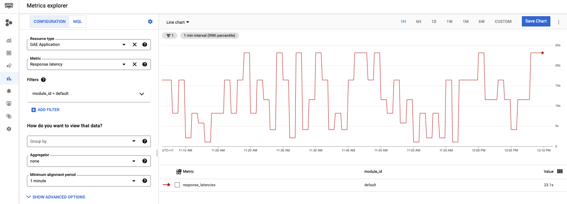Click the filter count chip
Screen dimensions: 567x204
coord(169,36)
